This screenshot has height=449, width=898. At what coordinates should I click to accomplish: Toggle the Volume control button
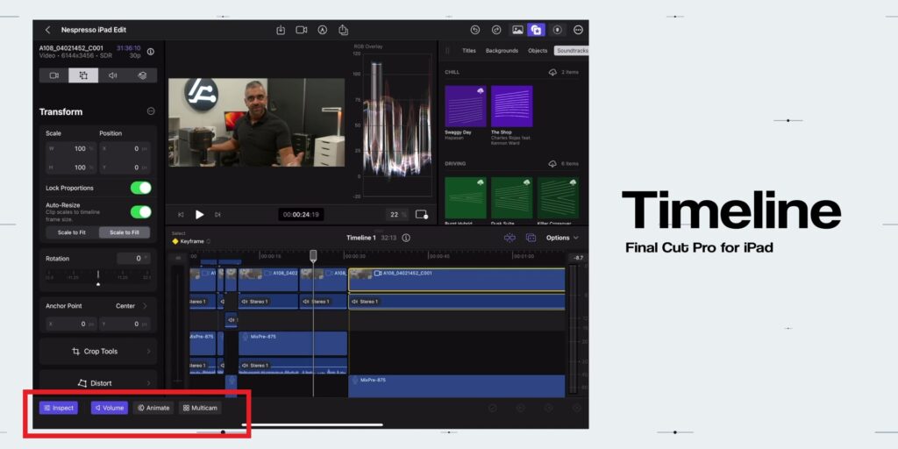(110, 408)
